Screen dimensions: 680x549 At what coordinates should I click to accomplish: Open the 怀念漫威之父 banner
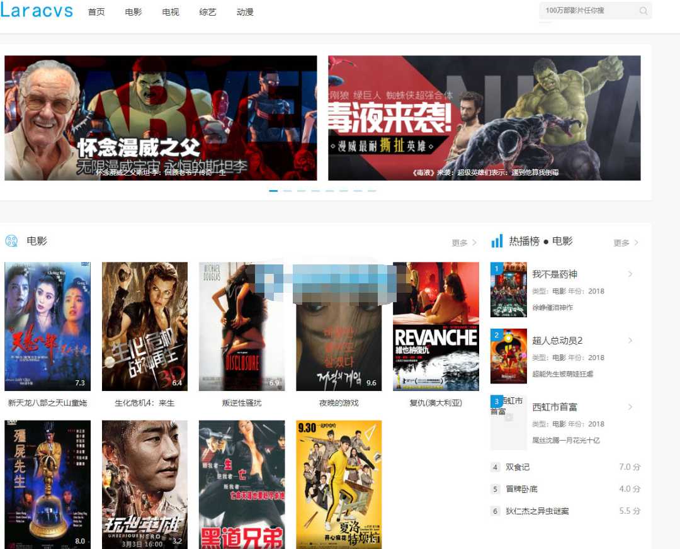(x=161, y=118)
